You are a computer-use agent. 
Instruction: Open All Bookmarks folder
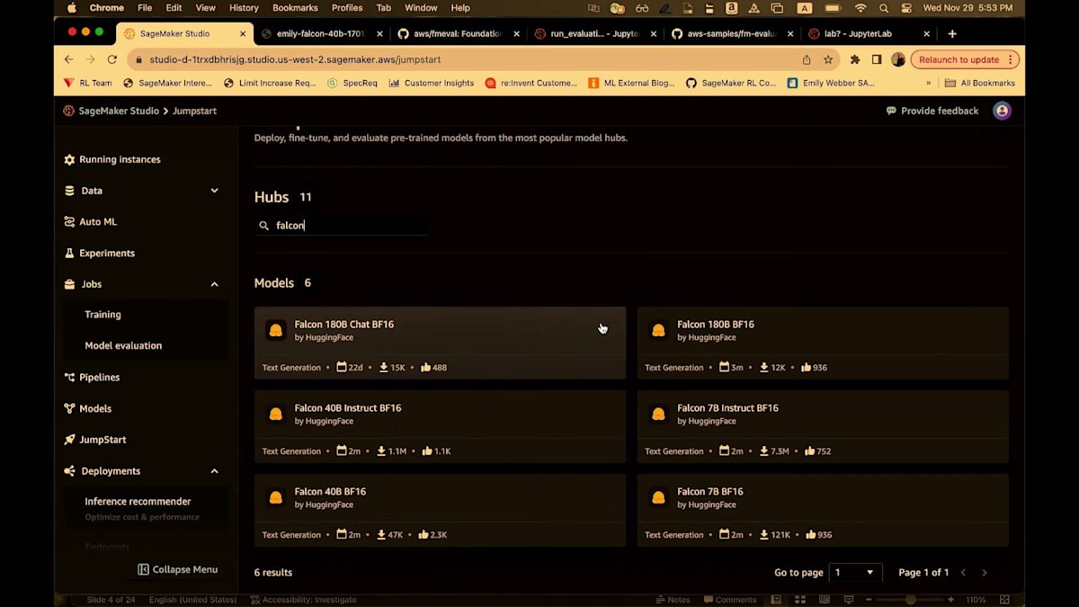(x=979, y=83)
